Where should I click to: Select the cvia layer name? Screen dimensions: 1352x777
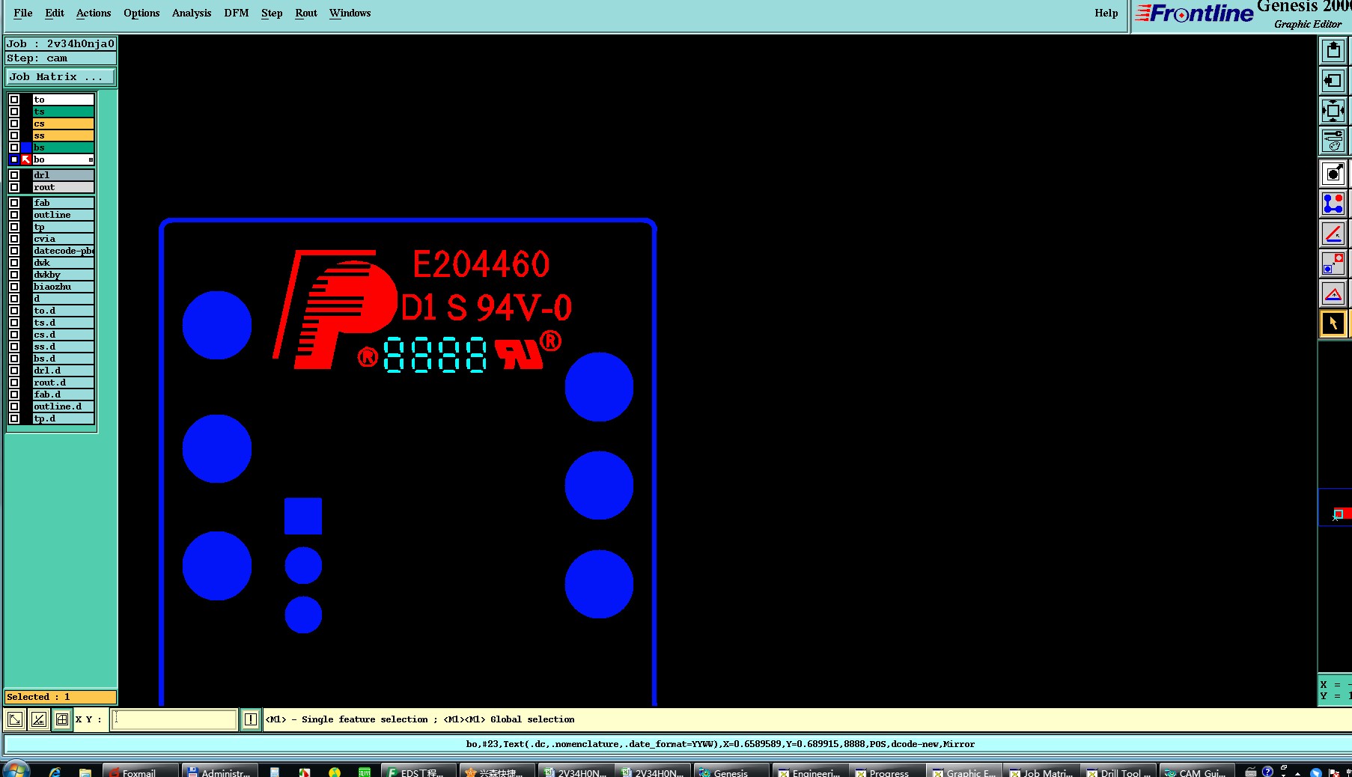click(x=64, y=239)
